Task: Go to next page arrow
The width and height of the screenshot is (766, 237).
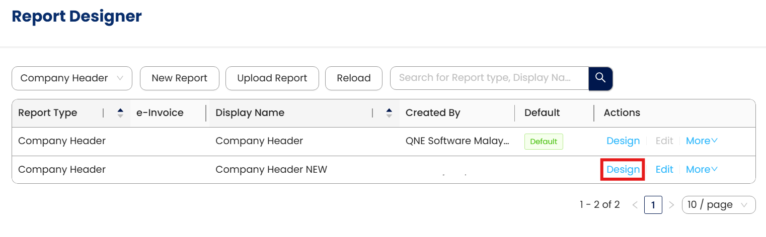Action: coord(671,205)
